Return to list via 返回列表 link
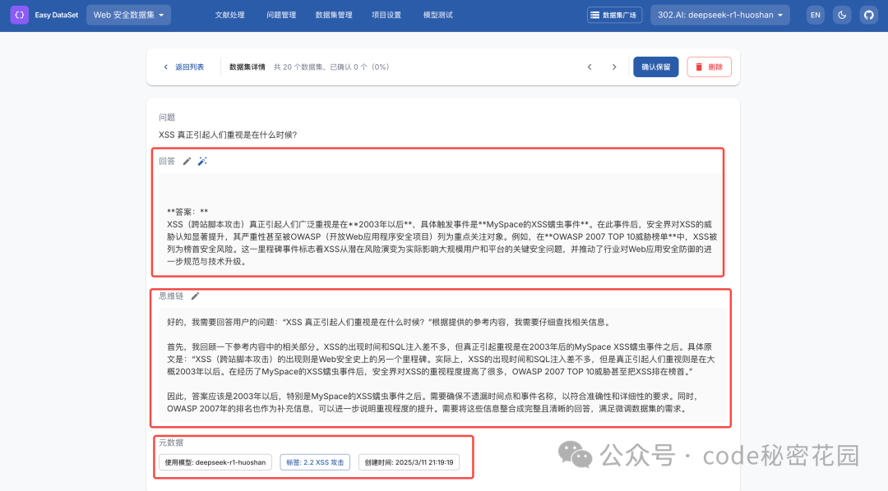The width and height of the screenshot is (888, 491). 183,67
